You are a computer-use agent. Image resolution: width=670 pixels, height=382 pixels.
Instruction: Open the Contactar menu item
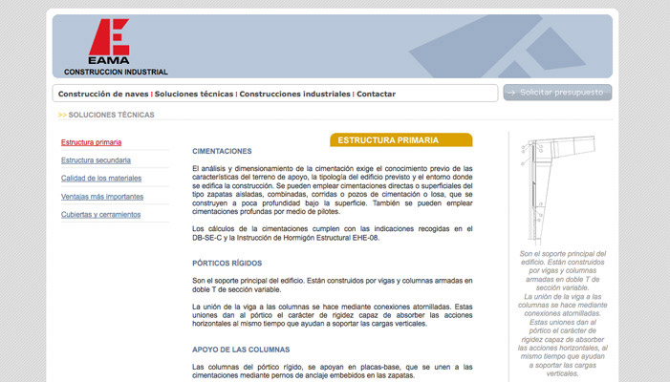376,94
